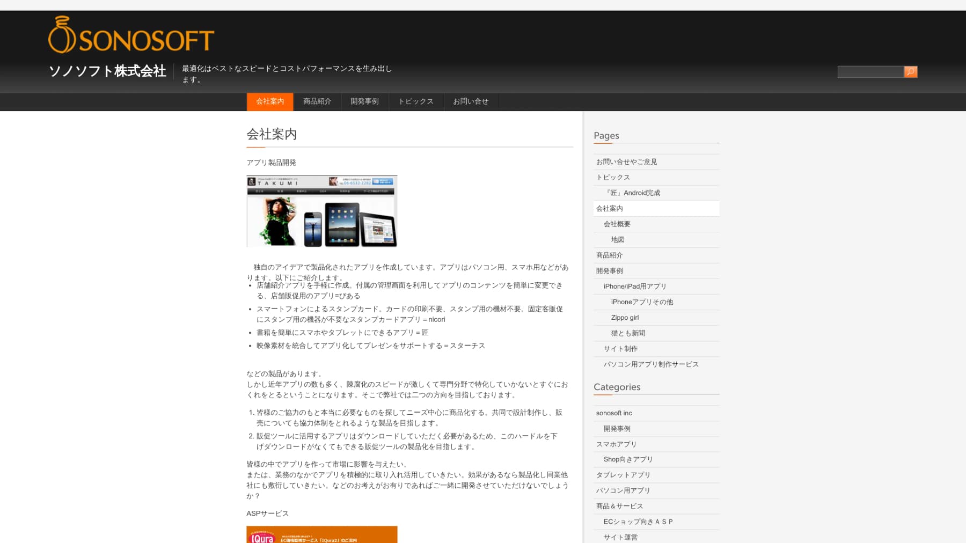966x543 pixels.
Task: Click the TAKUMI app devices thumbnail
Action: click(321, 211)
